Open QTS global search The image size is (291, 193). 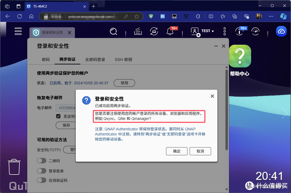point(113,32)
